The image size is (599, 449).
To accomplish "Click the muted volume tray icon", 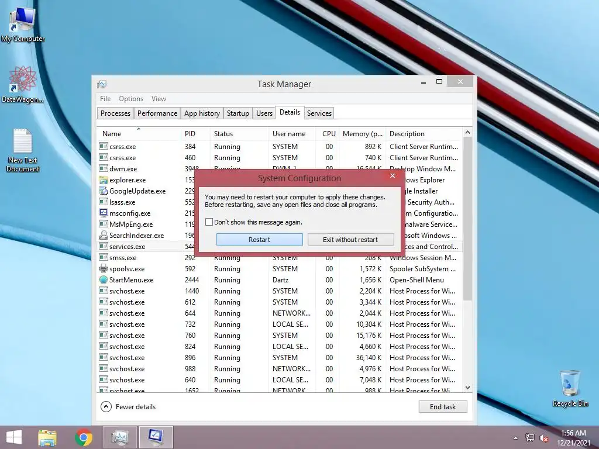I will coord(544,438).
